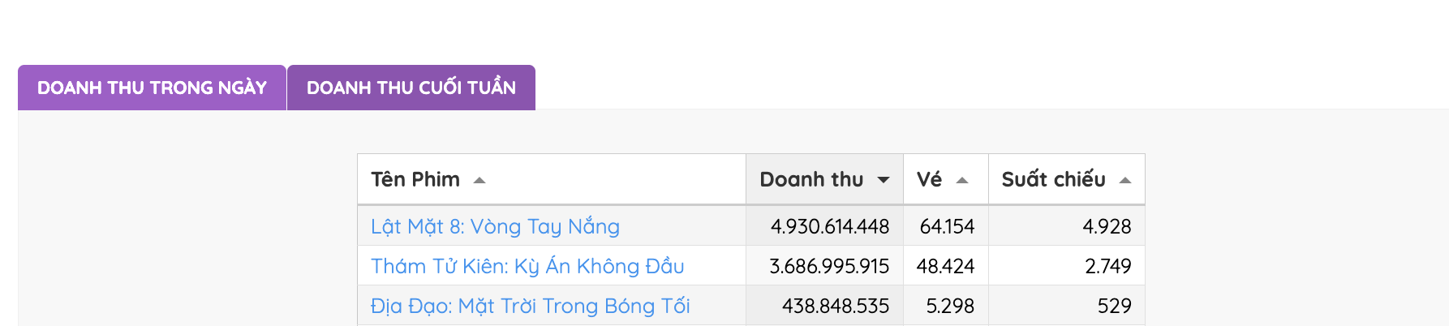Select the revenue cell 3.686.995.915
This screenshot has height=326, width=1449.
click(829, 266)
